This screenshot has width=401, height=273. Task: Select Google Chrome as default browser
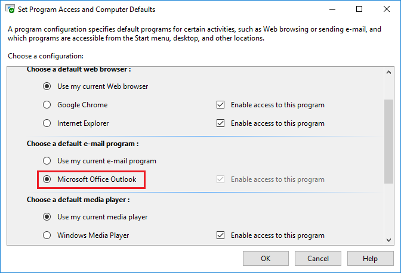(47, 105)
